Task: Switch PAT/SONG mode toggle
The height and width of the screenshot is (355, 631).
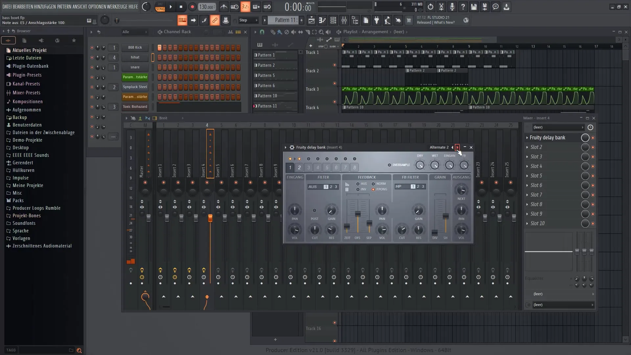Action: coord(160,7)
